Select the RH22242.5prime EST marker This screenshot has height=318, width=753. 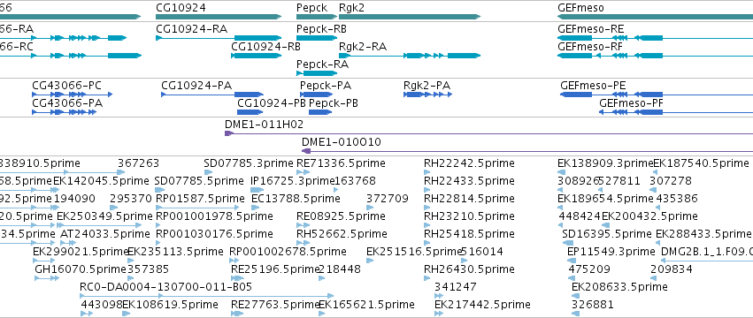[426, 172]
